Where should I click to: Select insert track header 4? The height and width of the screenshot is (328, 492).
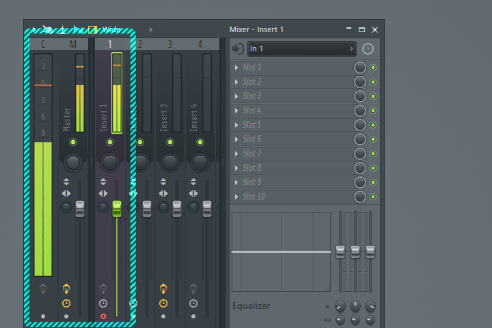tap(200, 44)
